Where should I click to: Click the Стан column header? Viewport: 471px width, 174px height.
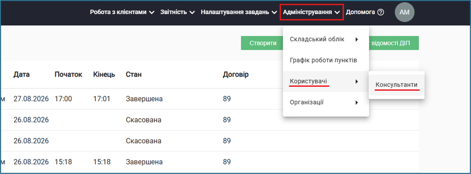(134, 75)
